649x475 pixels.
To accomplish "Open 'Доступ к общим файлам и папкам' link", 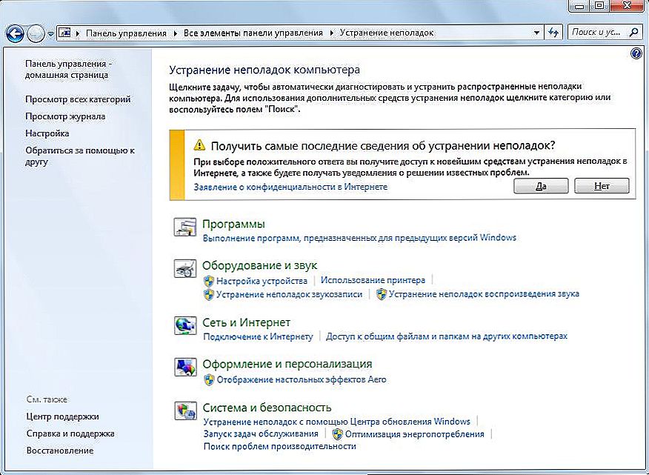I will (447, 336).
